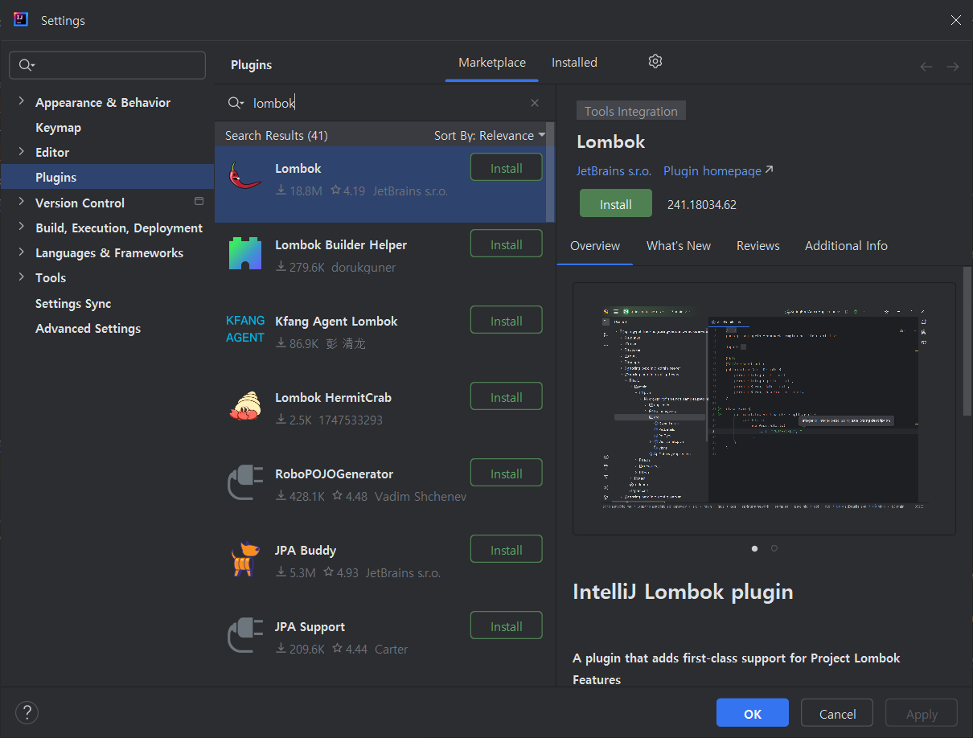The width and height of the screenshot is (973, 738).
Task: Open the Plugin homepage link
Action: 718,171
